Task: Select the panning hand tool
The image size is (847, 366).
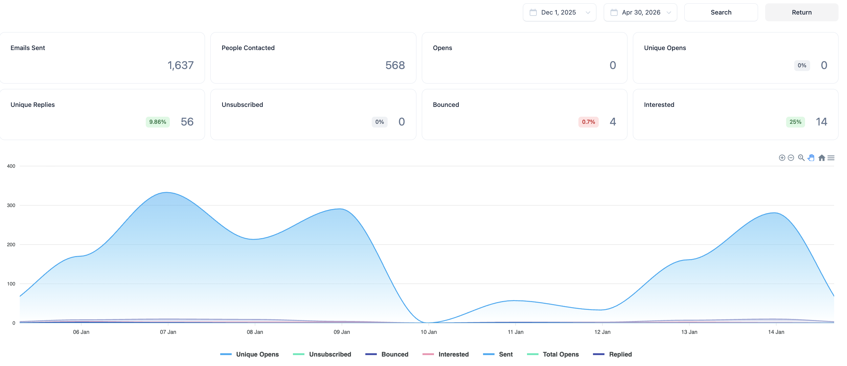Action: 811,158
